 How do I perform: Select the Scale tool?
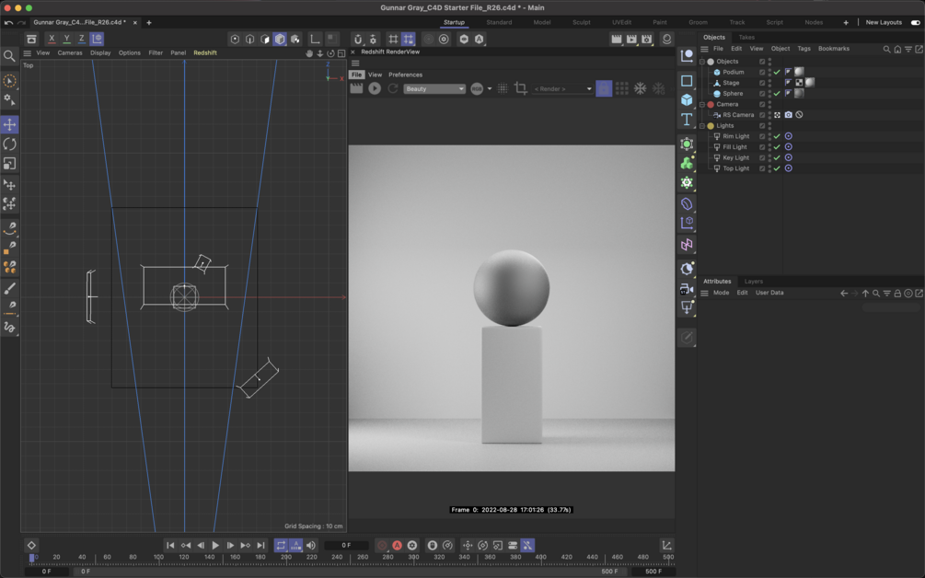coord(10,164)
